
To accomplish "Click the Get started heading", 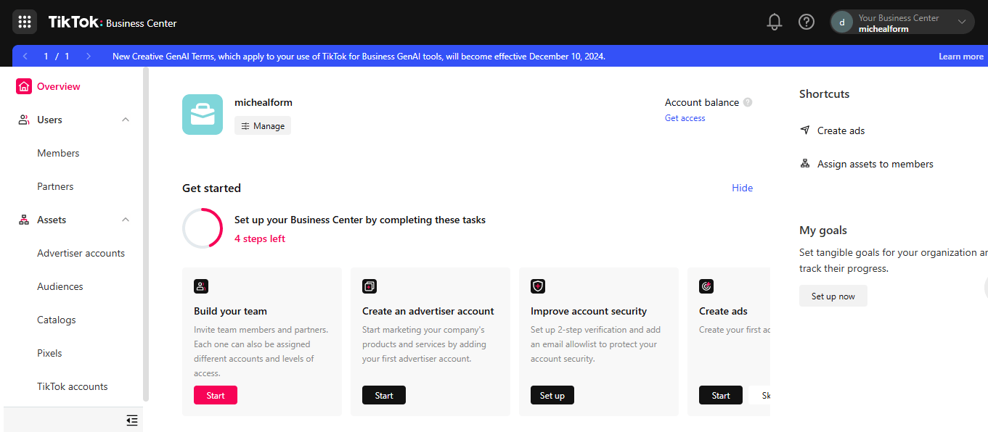I will [x=211, y=188].
